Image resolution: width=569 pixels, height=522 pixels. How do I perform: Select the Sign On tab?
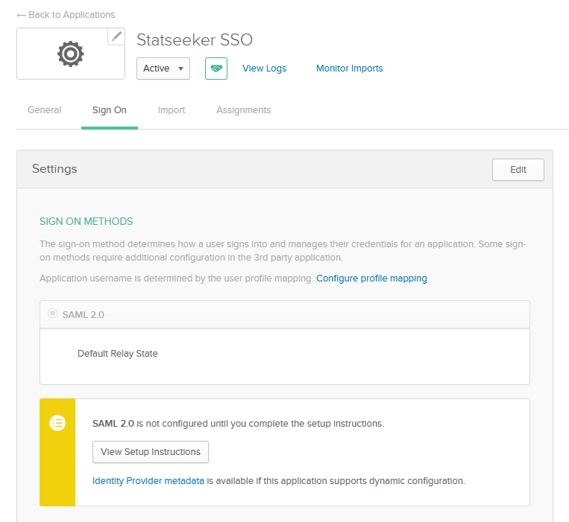point(110,110)
